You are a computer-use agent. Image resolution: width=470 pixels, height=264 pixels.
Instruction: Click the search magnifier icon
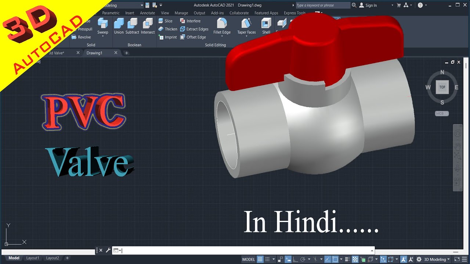tap(354, 5)
